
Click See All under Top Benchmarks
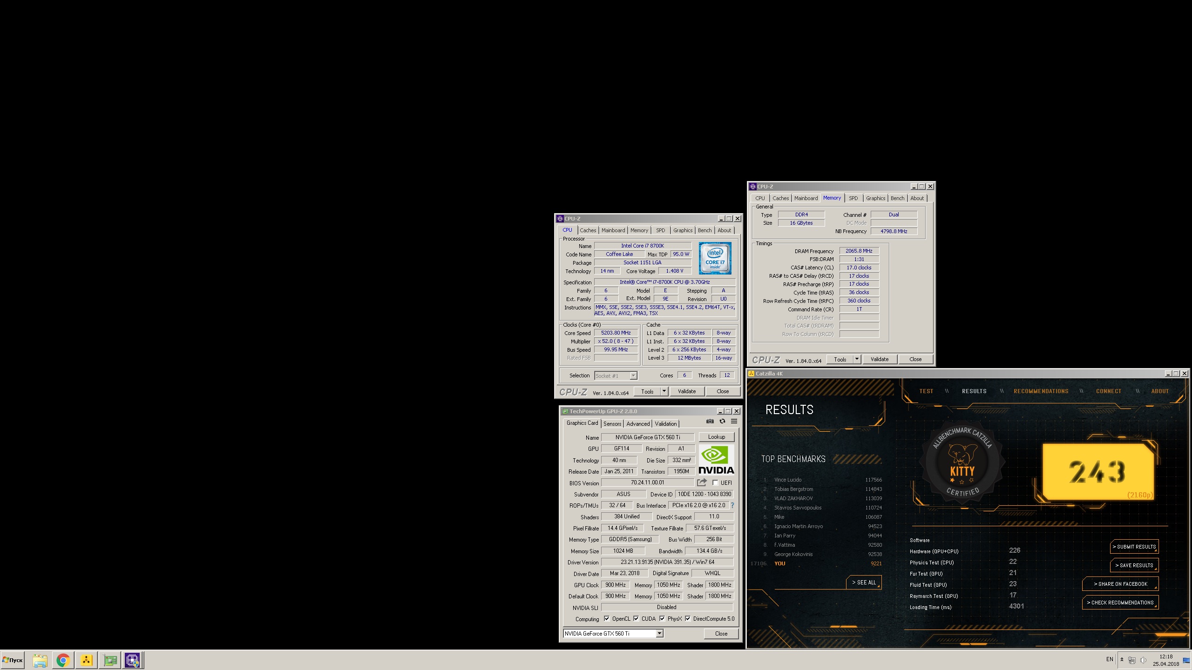point(864,583)
